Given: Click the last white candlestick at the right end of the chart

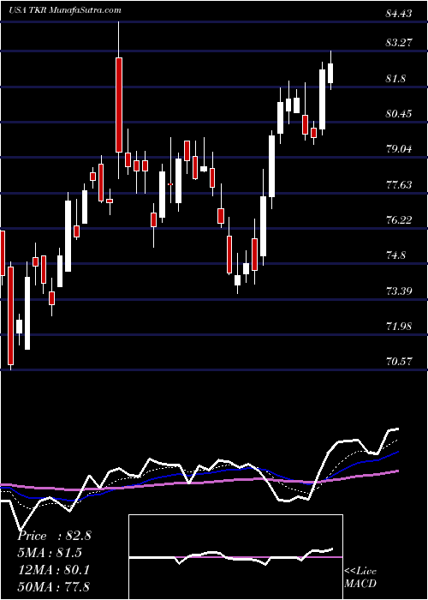Looking at the screenshot, I should click(330, 73).
